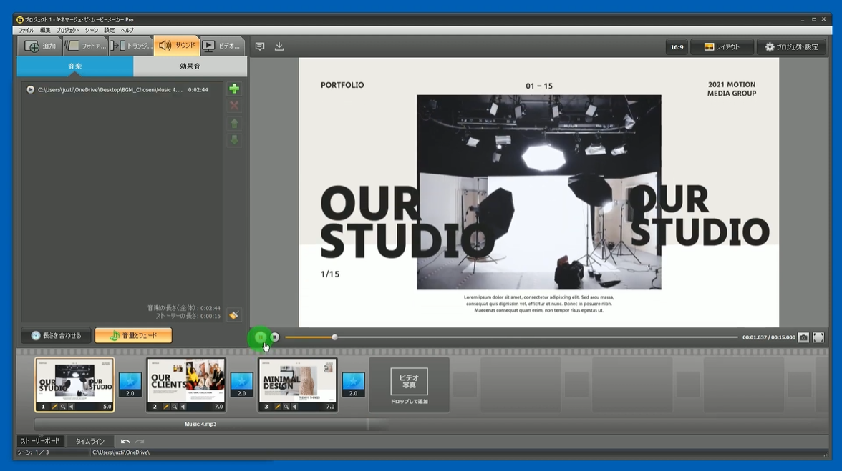Screen dimensions: 842x471
Task: Click the preview seek bar handle
Action: coord(334,337)
